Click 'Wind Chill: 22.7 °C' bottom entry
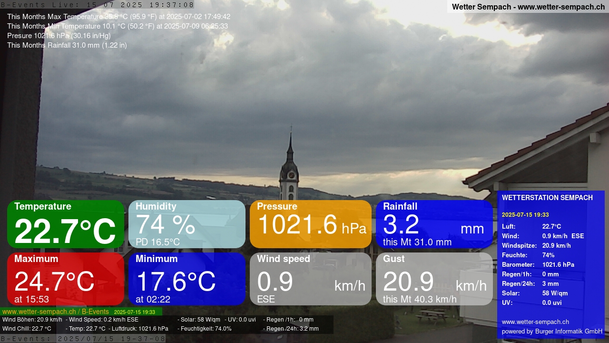Screen dimensions: 609x343 click(27, 329)
